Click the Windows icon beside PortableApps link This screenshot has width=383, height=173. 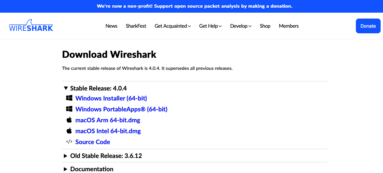coord(69,109)
